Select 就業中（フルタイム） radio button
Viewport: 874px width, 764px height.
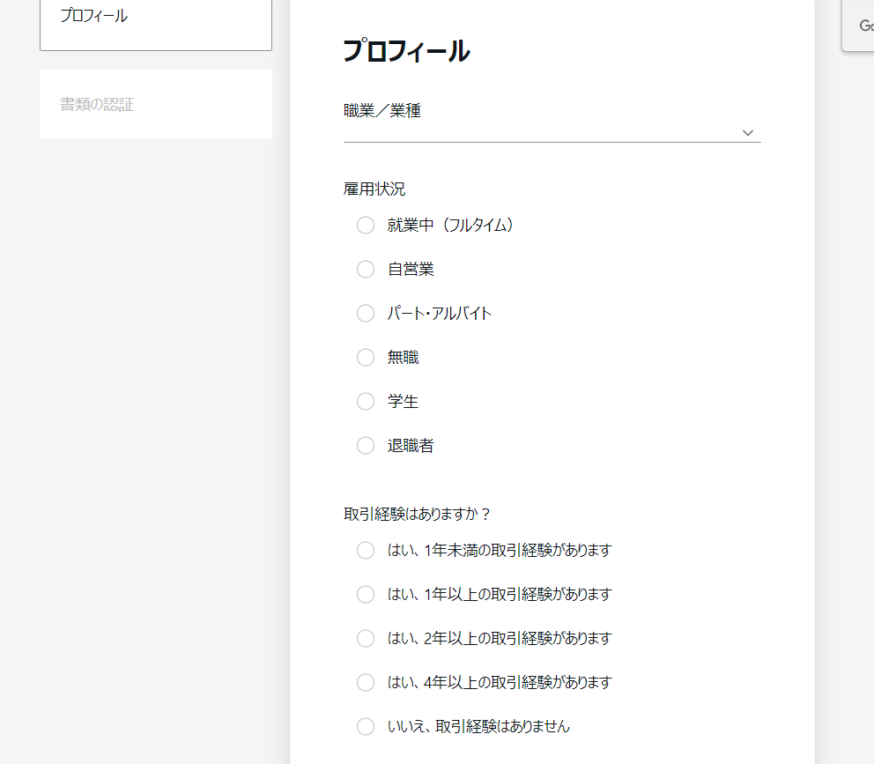[x=366, y=226]
